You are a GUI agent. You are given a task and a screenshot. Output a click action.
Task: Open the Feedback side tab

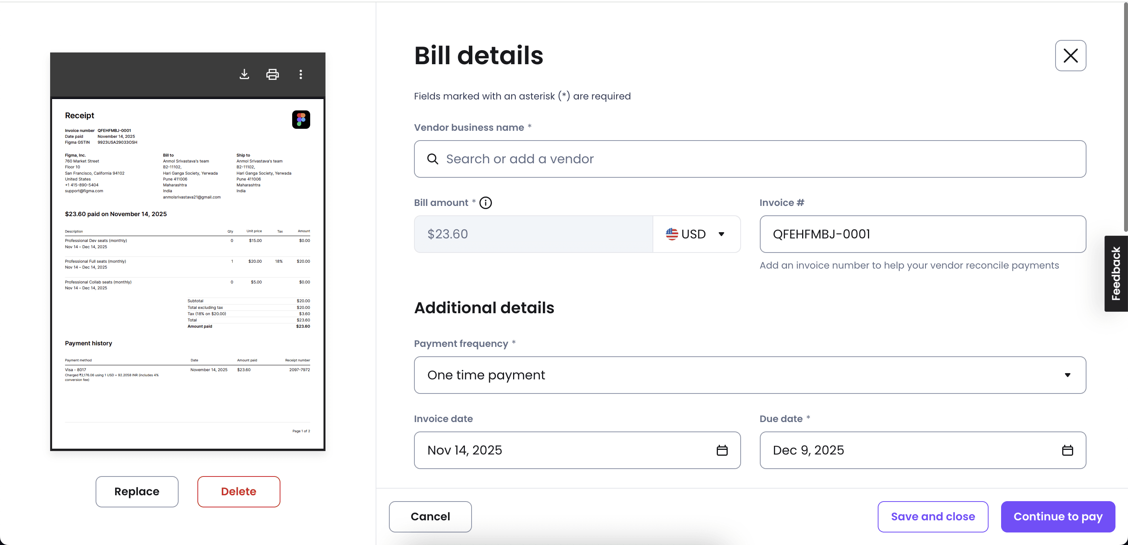click(1116, 274)
